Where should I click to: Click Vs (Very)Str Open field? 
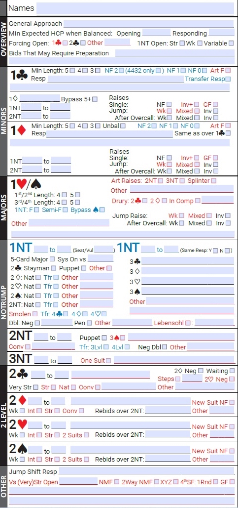(78, 481)
